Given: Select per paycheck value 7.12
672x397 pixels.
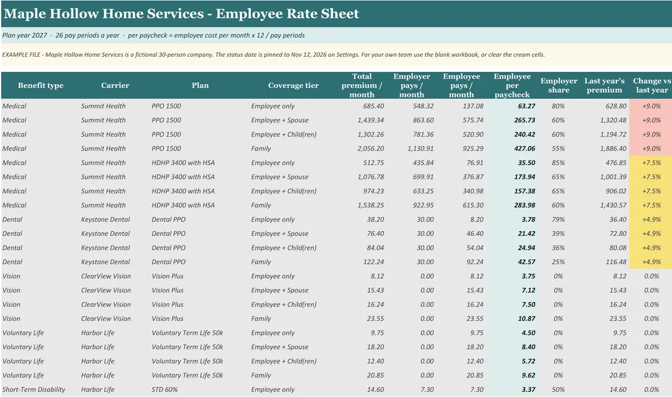Looking at the screenshot, I should coord(528,290).
